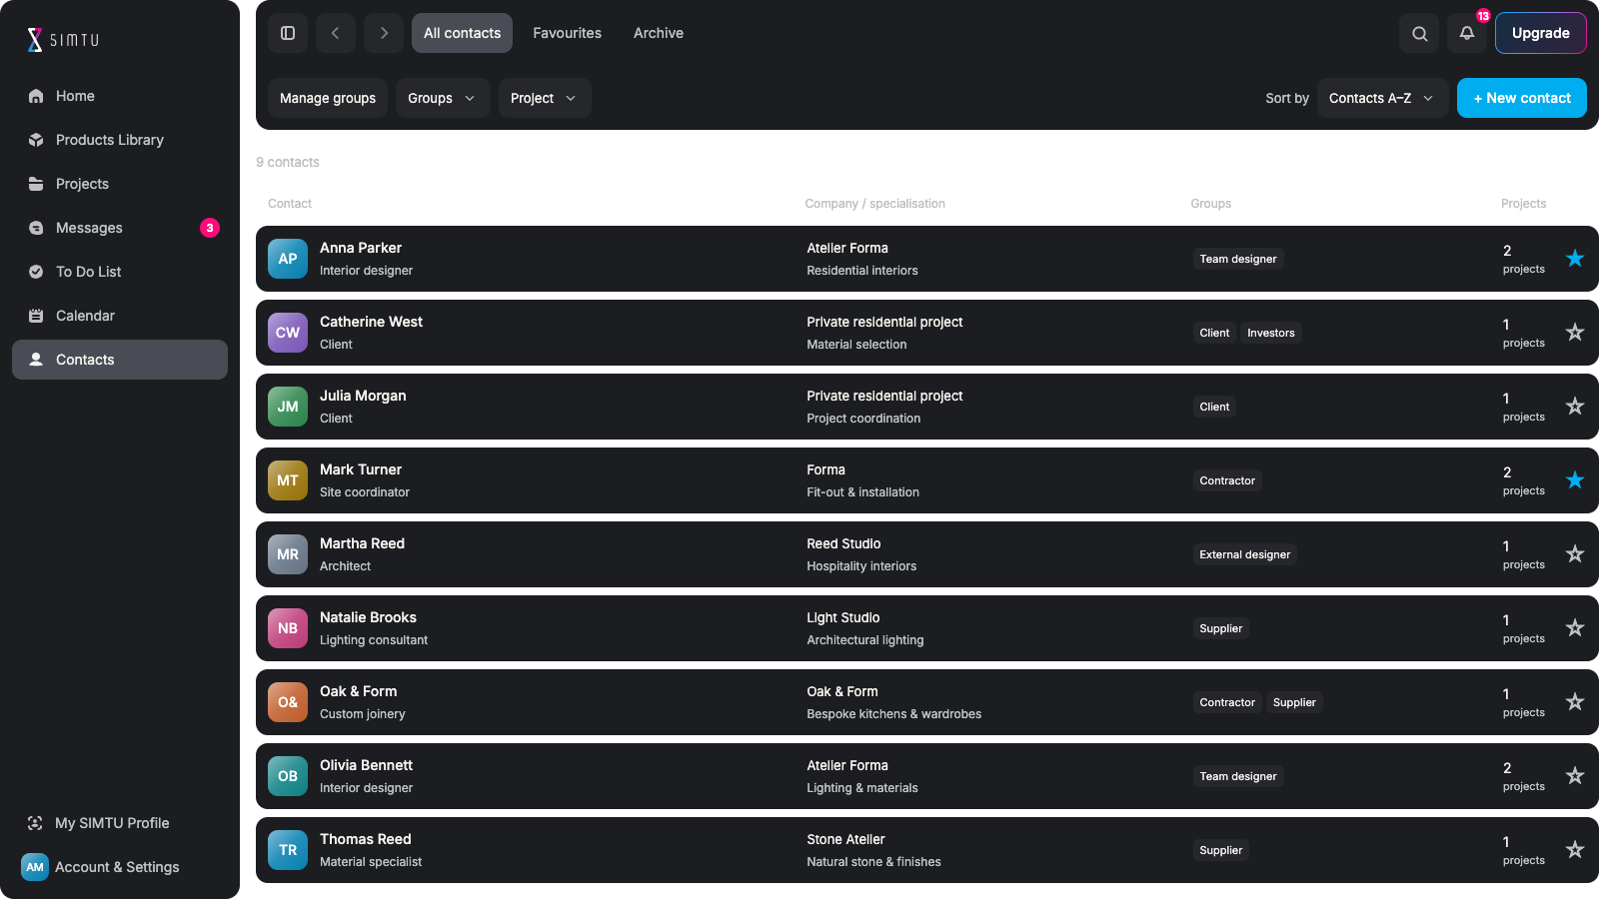Favourite Thomas Reed with star
Image resolution: width=1599 pixels, height=899 pixels.
(x=1575, y=849)
